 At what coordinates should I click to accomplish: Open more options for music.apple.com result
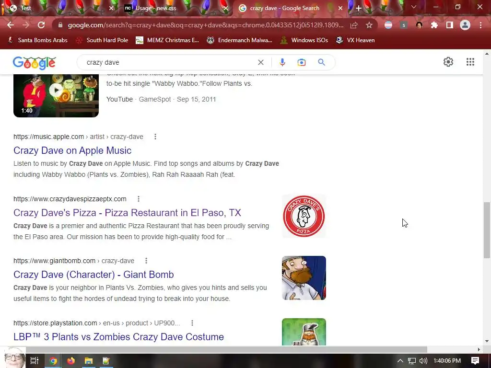(x=155, y=137)
